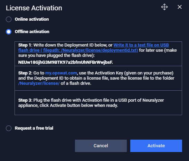
Task: Click the /Neuralyzer/license/ folder path text
Action: [39, 83]
